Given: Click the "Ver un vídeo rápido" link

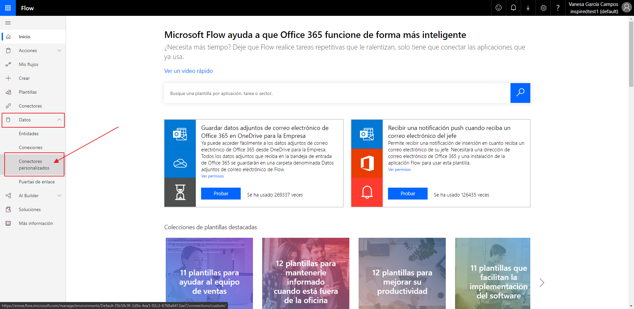Looking at the screenshot, I should (189, 71).
